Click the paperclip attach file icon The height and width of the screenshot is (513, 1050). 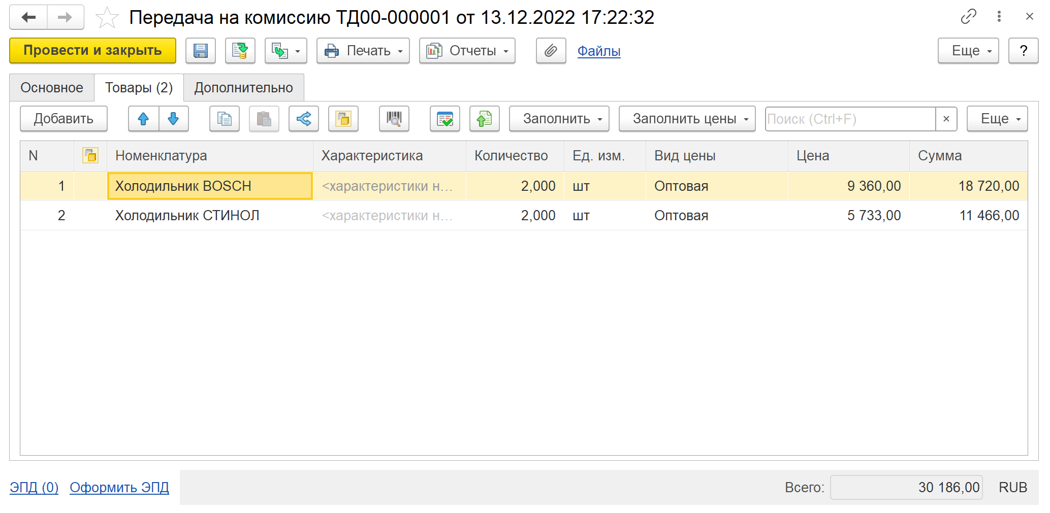[x=551, y=51]
